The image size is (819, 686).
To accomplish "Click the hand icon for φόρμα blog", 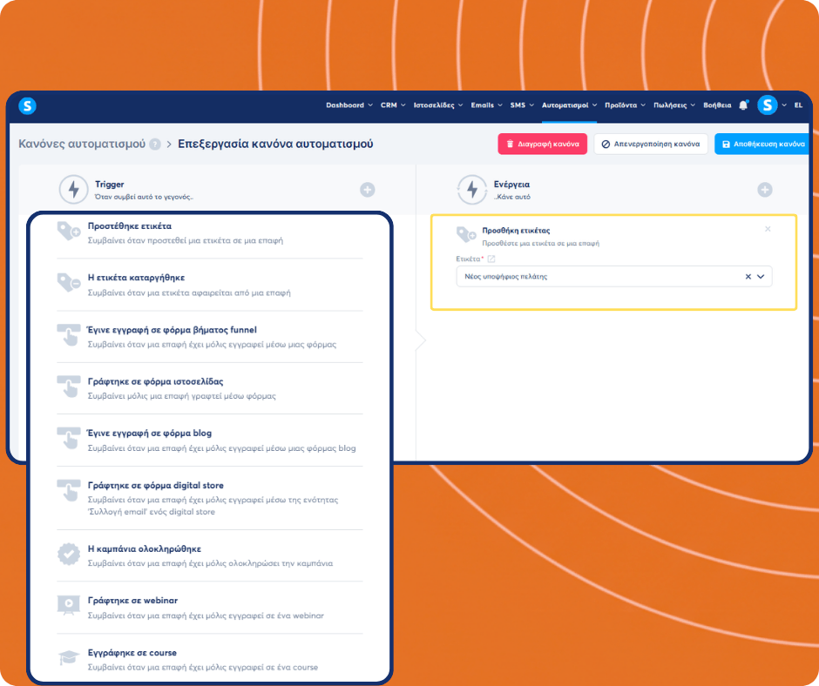I will (69, 438).
